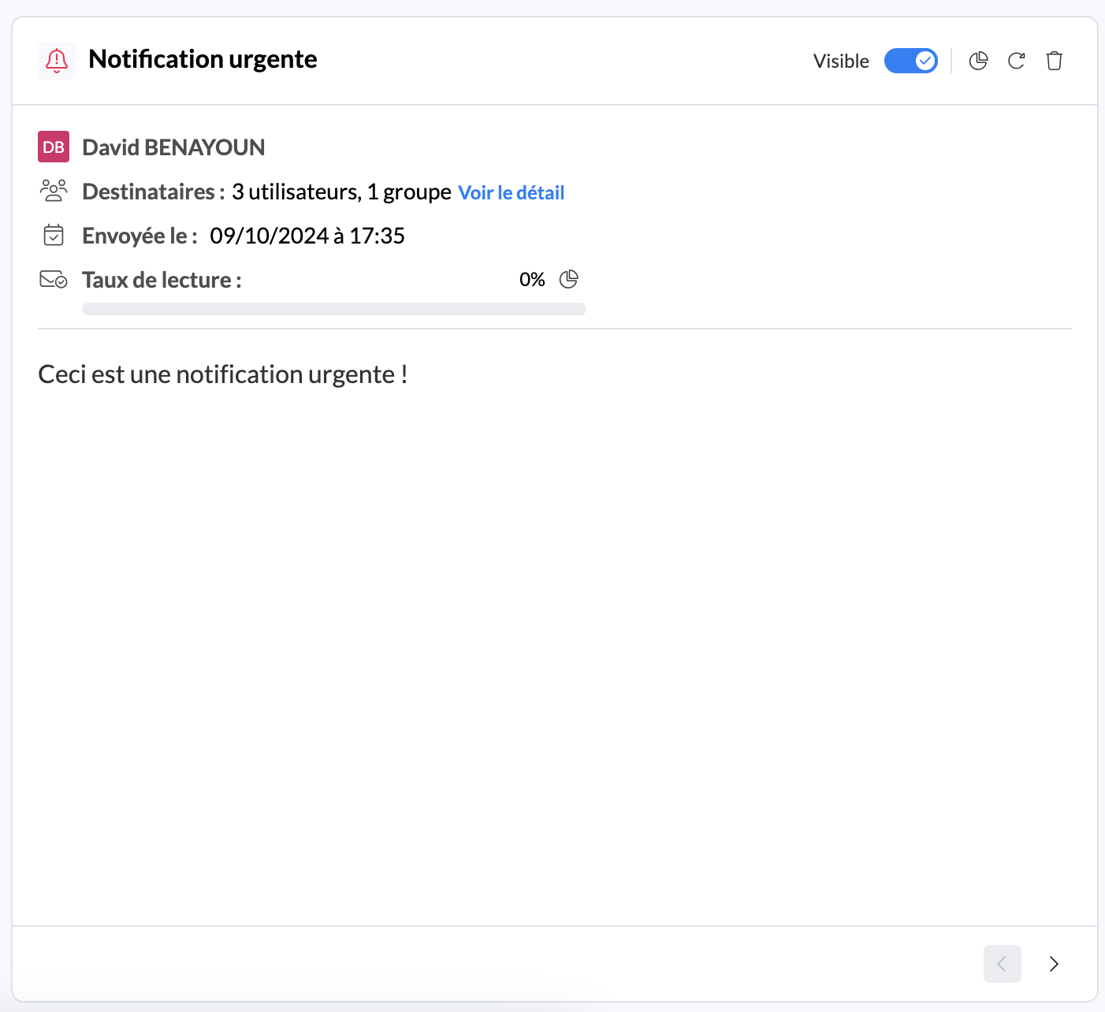This screenshot has height=1012, width=1105.
Task: Click the message body 'Ceci est une notification urgente !'
Action: coord(222,374)
